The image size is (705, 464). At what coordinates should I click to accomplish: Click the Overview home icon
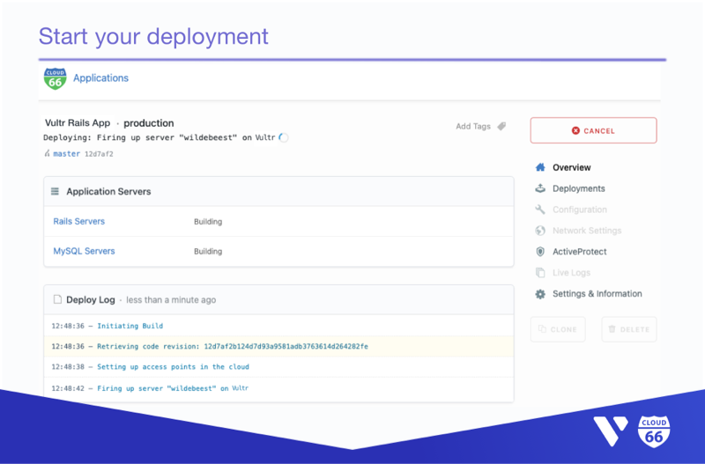[540, 167]
